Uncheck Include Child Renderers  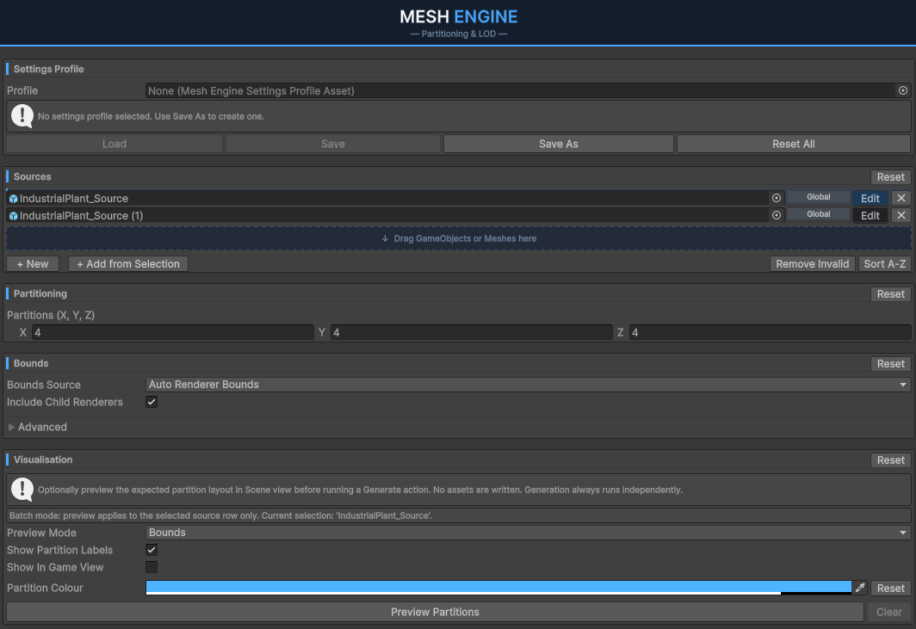click(152, 401)
